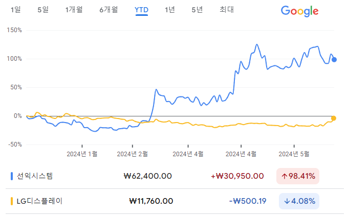
Task: Click the 2024년 1월 axis label
Action: 82,154
